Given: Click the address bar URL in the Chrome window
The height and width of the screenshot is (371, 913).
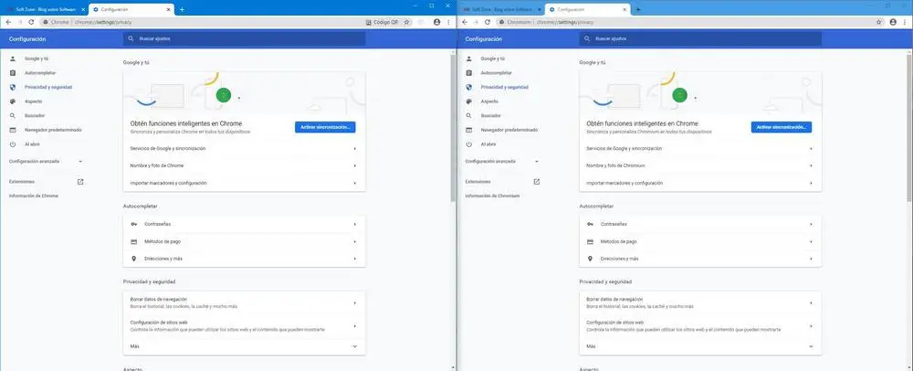Looking at the screenshot, I should (103, 22).
